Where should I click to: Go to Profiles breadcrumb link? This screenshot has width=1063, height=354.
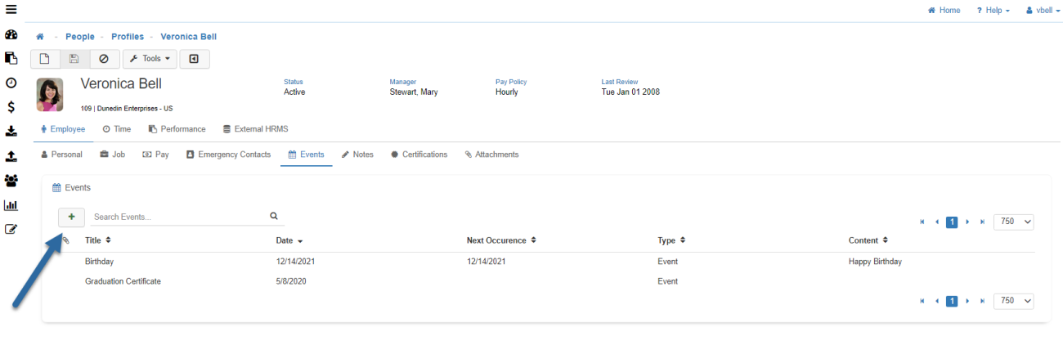[x=127, y=37]
